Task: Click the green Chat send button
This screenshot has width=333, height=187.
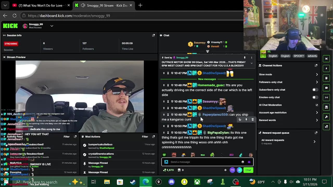Action: (248, 170)
